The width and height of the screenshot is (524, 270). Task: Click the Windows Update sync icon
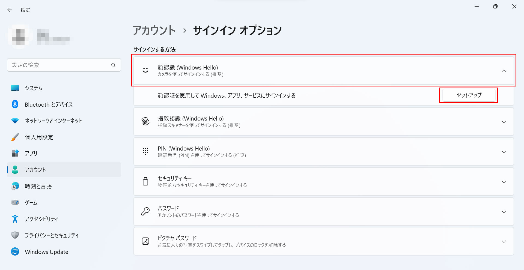[x=15, y=251]
